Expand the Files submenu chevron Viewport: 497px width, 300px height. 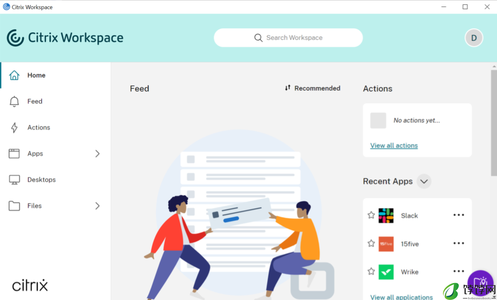coord(97,206)
